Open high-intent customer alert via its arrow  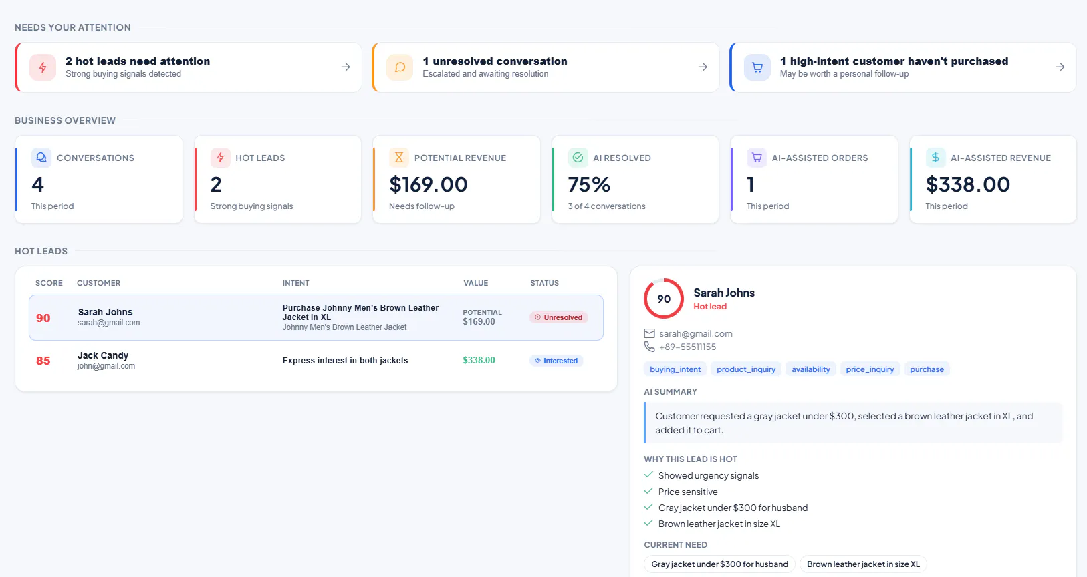1060,67
